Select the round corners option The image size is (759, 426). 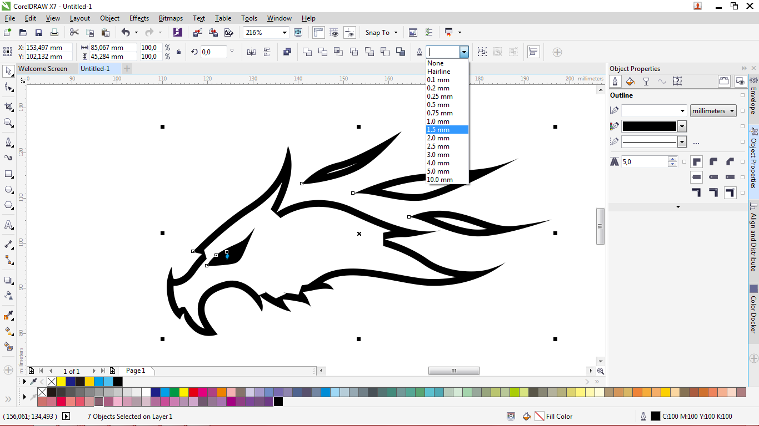(x=713, y=162)
